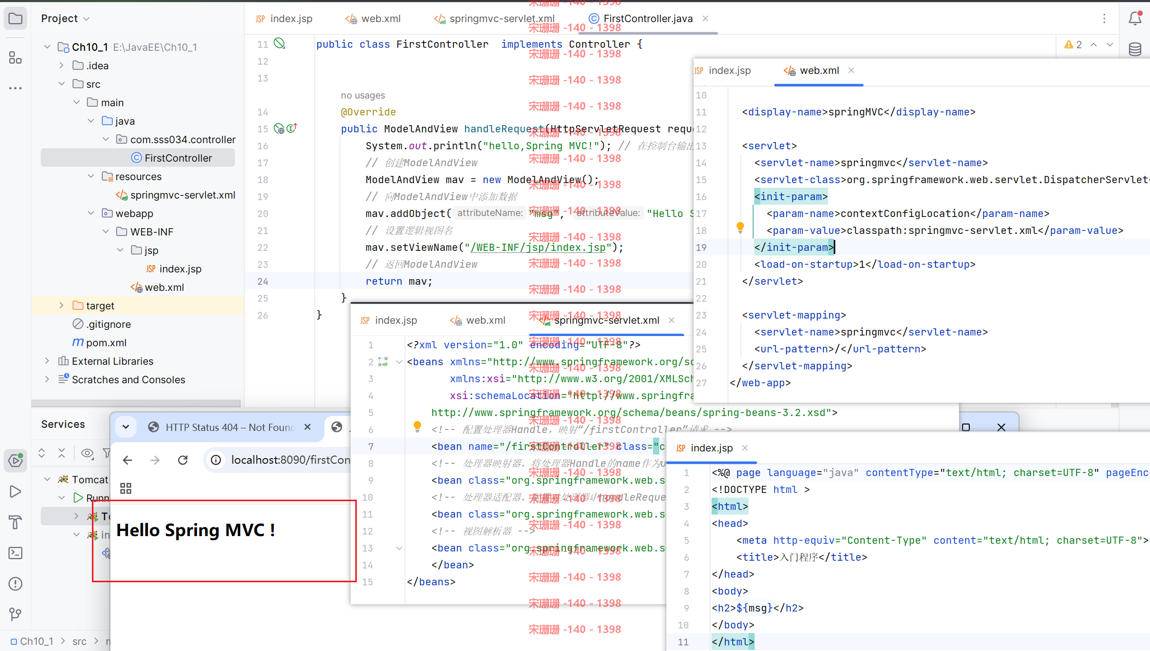Click the project panel horizontal scrollbar

136,403
